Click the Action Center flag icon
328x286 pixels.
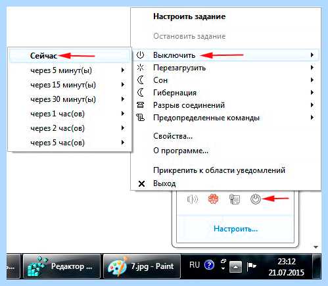pos(251,266)
